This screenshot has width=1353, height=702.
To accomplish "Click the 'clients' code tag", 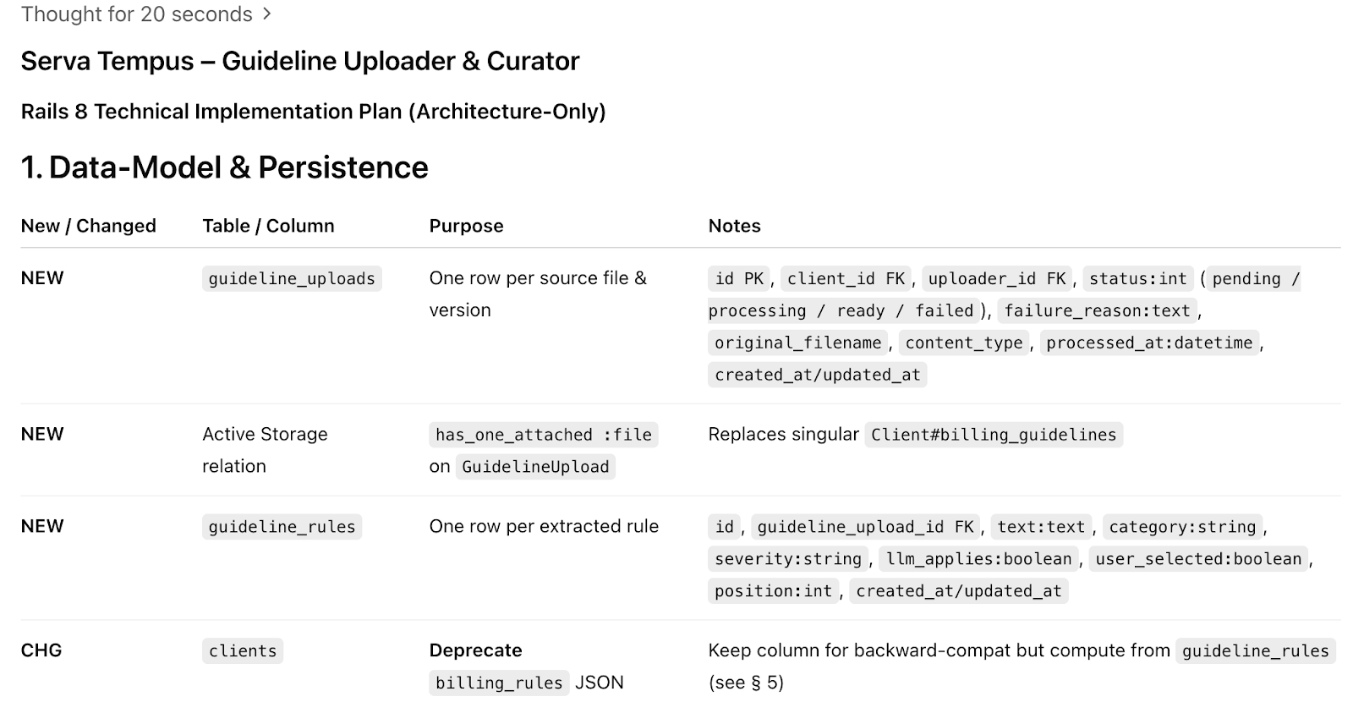I will pyautogui.click(x=243, y=650).
